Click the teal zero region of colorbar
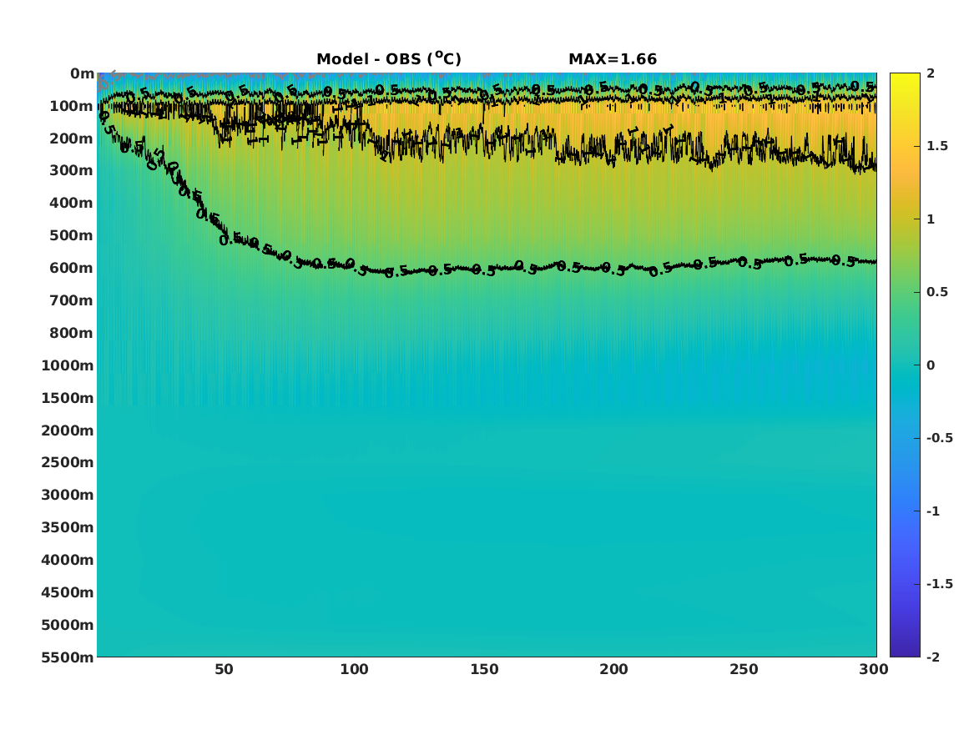 (905, 365)
